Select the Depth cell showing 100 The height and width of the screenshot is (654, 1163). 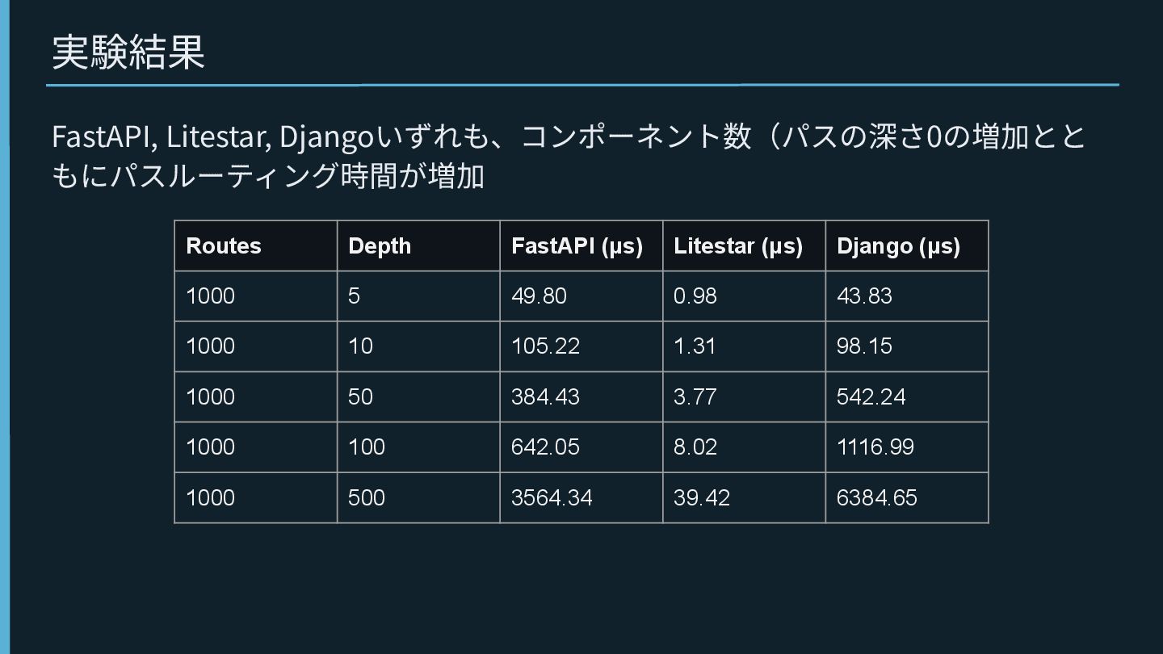point(367,446)
